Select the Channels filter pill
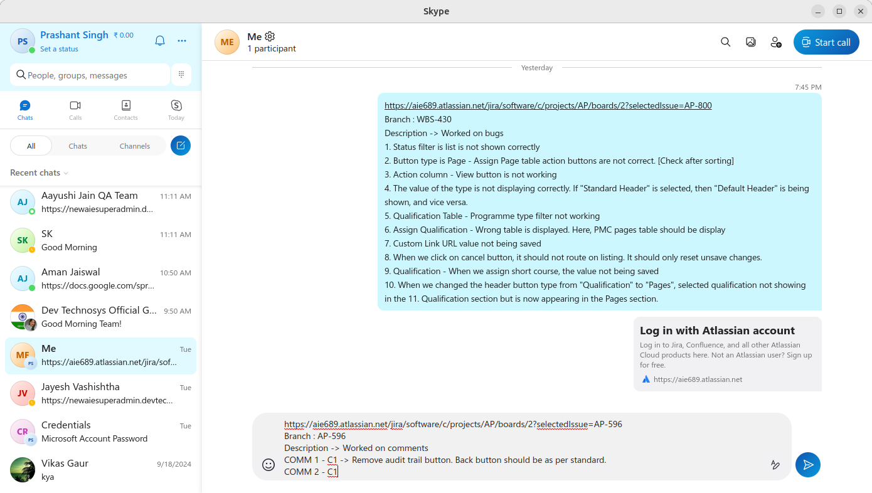 pos(135,146)
